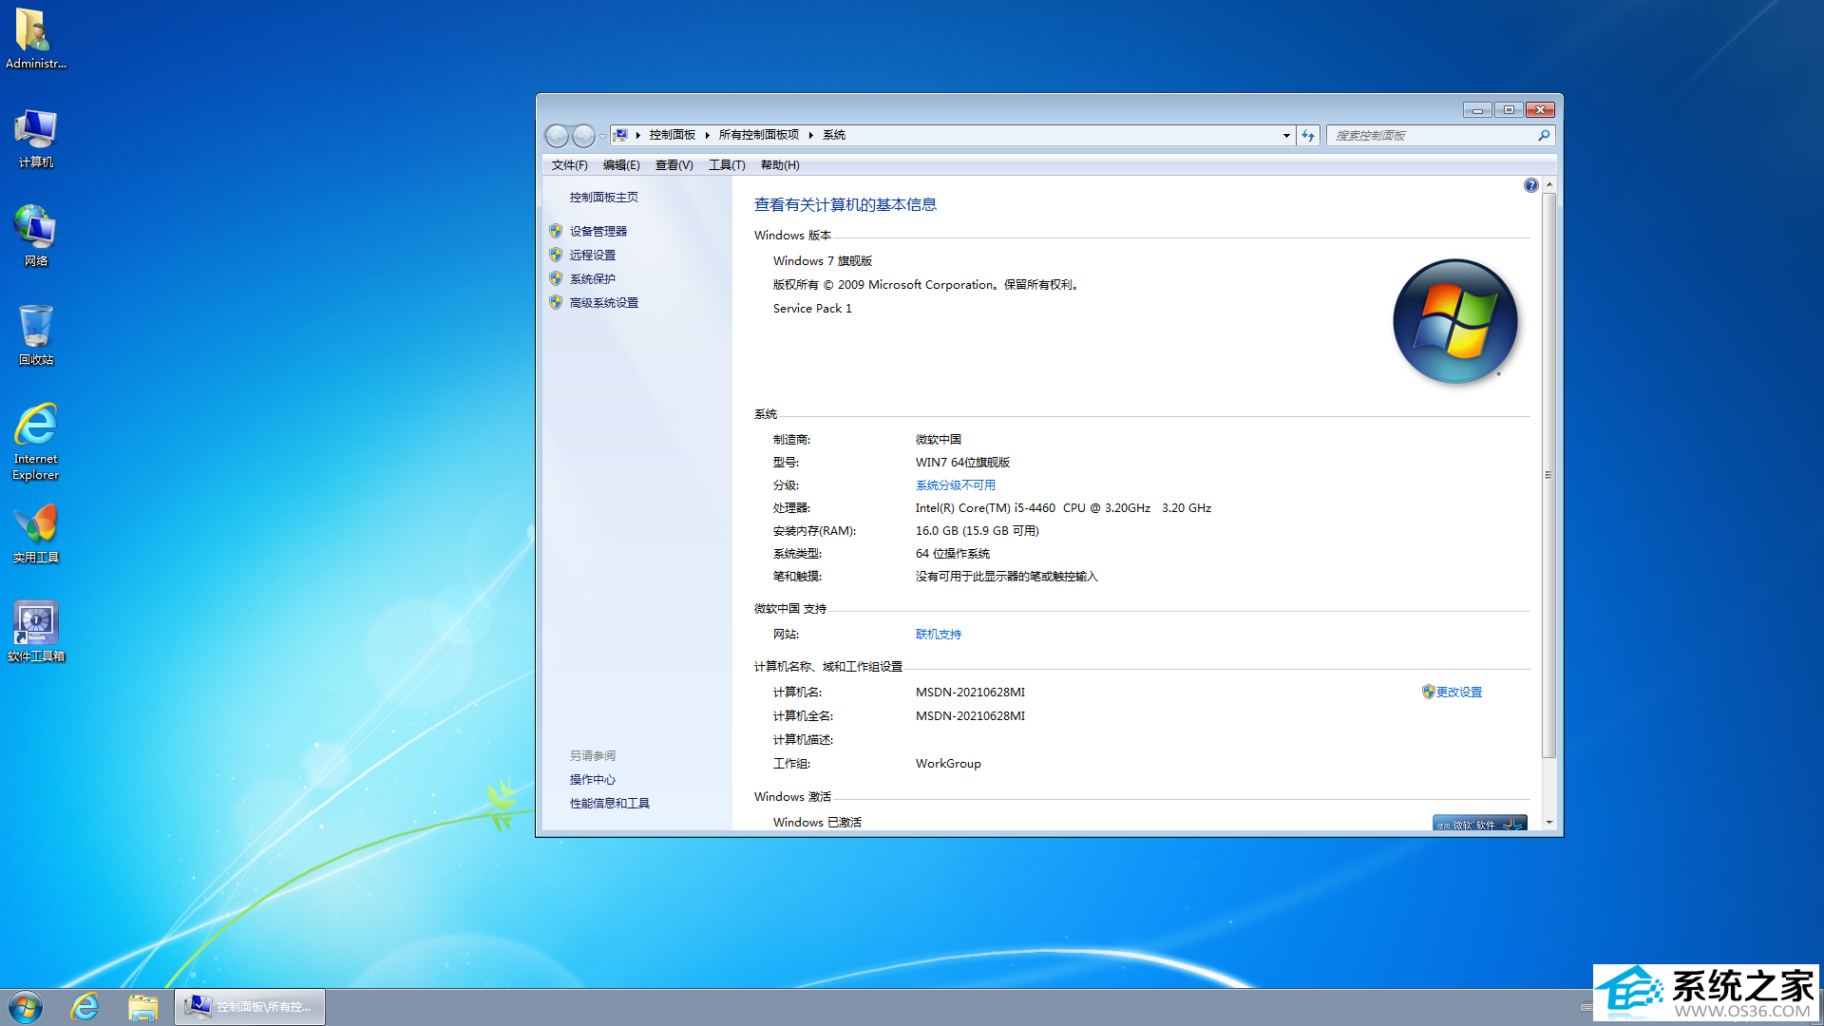Click shield icon next to 系统保护
This screenshot has width=1824, height=1026.
(556, 278)
